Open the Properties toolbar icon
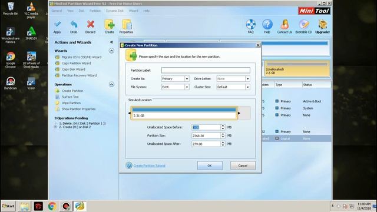Viewport: 377px width, 212px height. 126,26
